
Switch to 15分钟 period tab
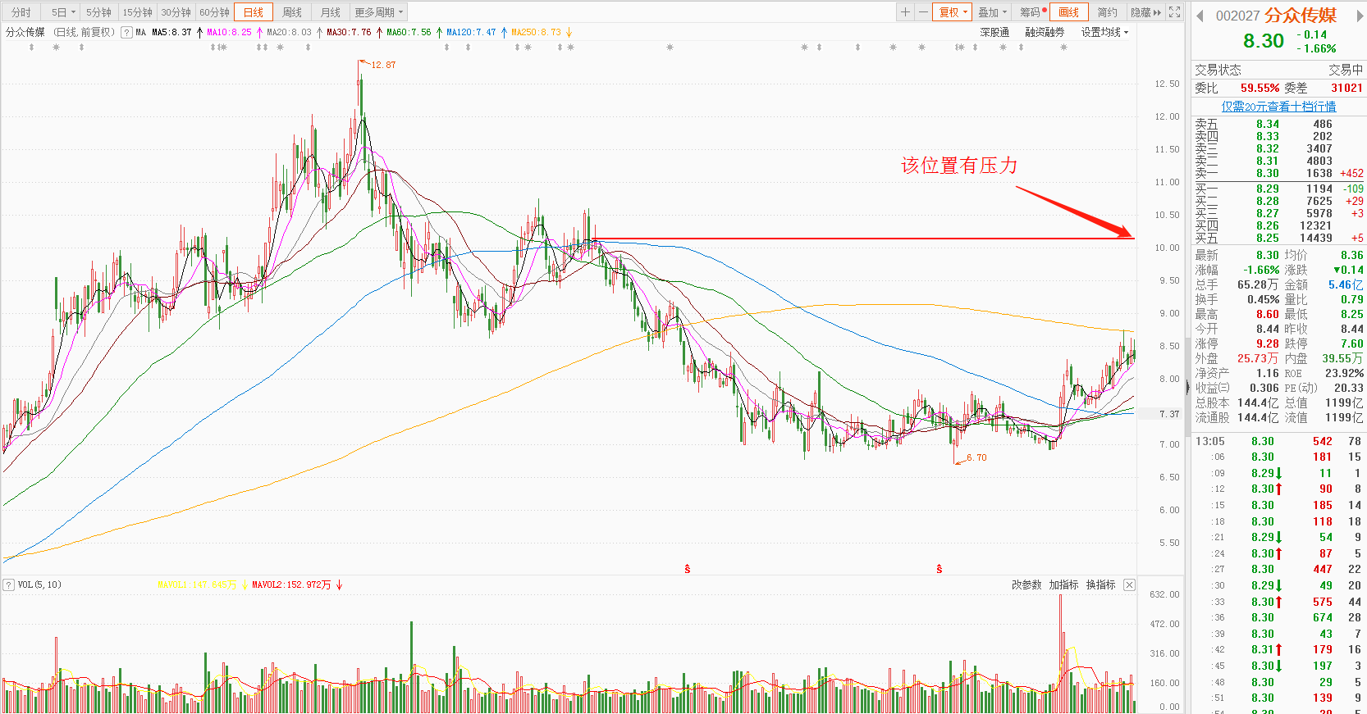click(137, 12)
